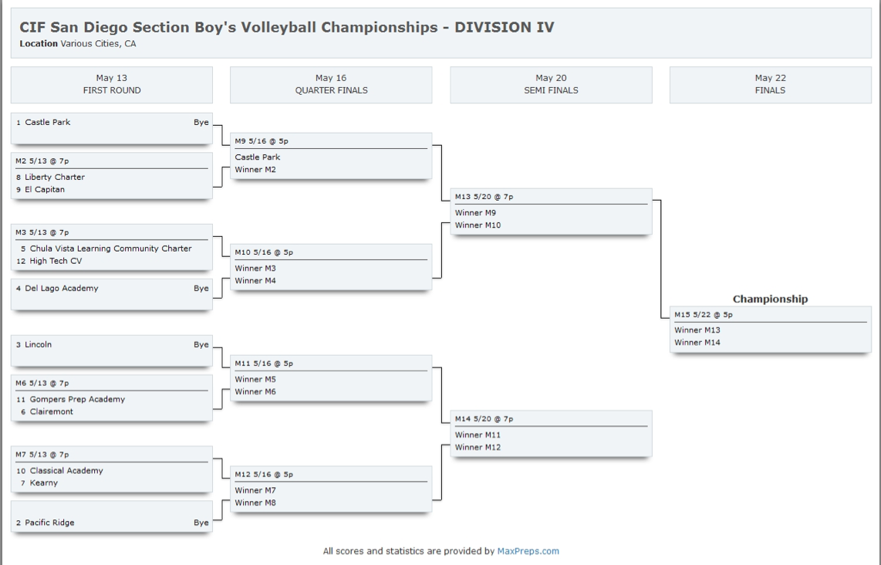881x565 pixels.
Task: Click the El Capitan team entry
Action: pos(45,189)
